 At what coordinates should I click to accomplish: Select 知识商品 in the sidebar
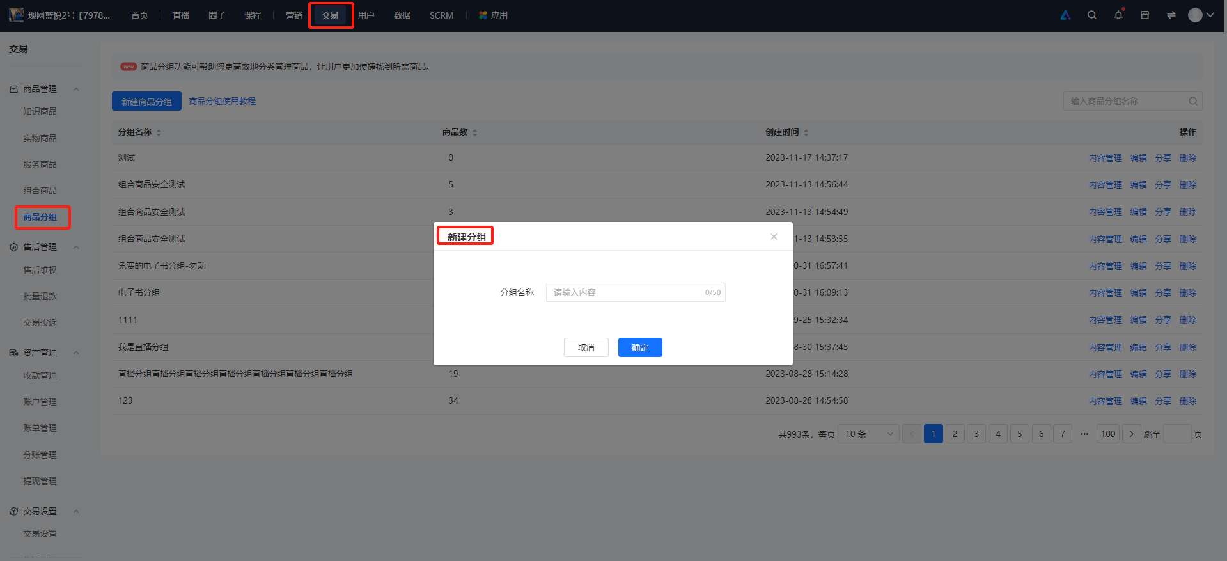(40, 111)
